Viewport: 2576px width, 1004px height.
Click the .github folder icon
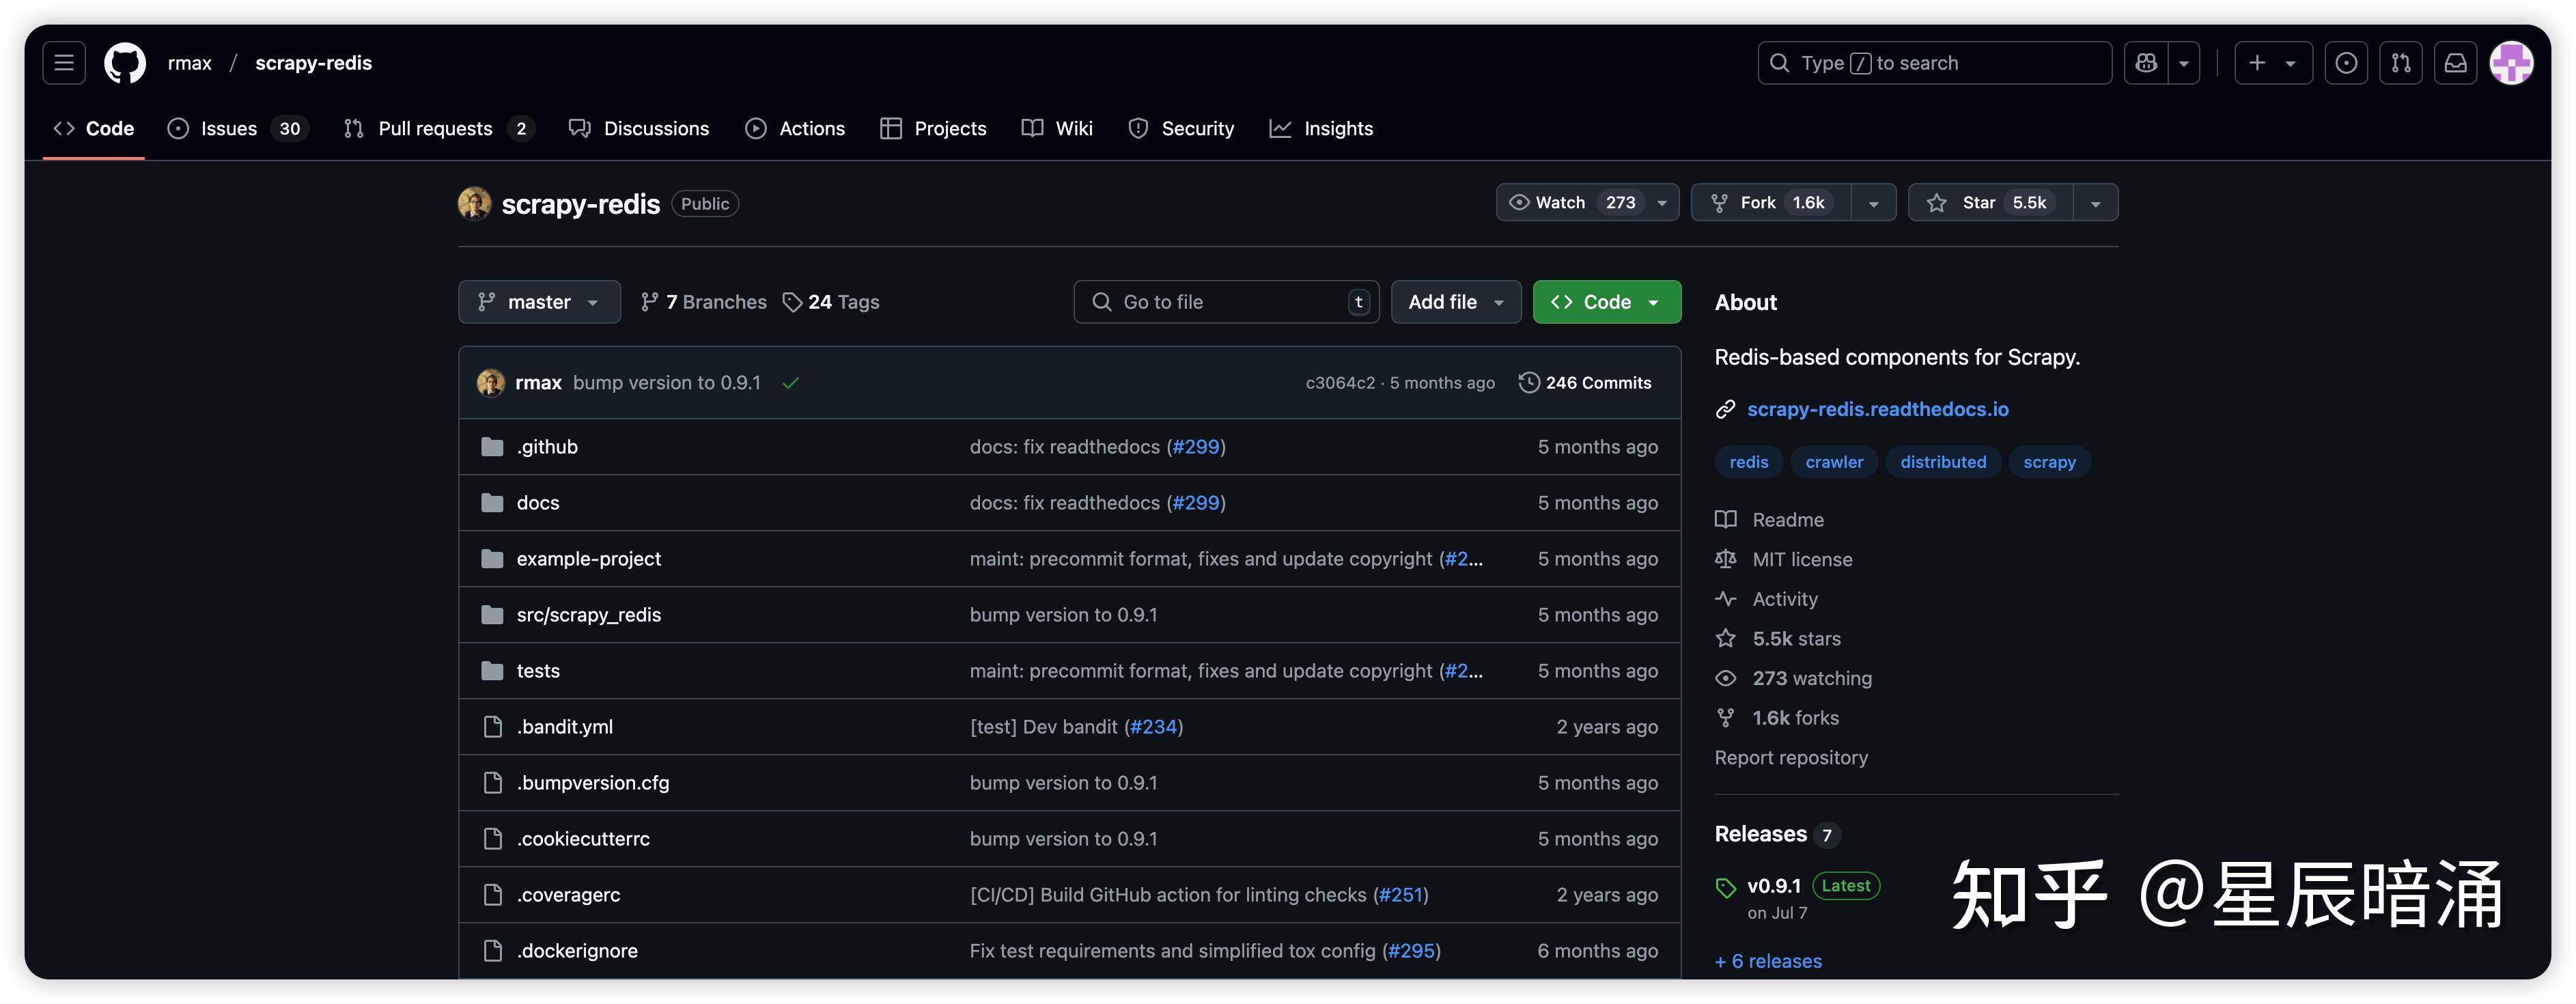click(492, 447)
